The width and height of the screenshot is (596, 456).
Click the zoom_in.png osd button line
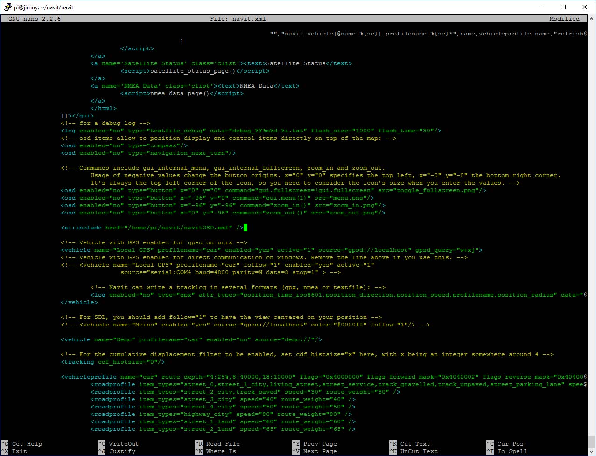(x=223, y=205)
